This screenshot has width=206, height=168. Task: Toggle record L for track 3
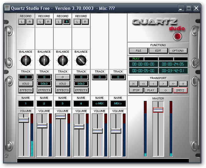pyautogui.click(x=59, y=22)
